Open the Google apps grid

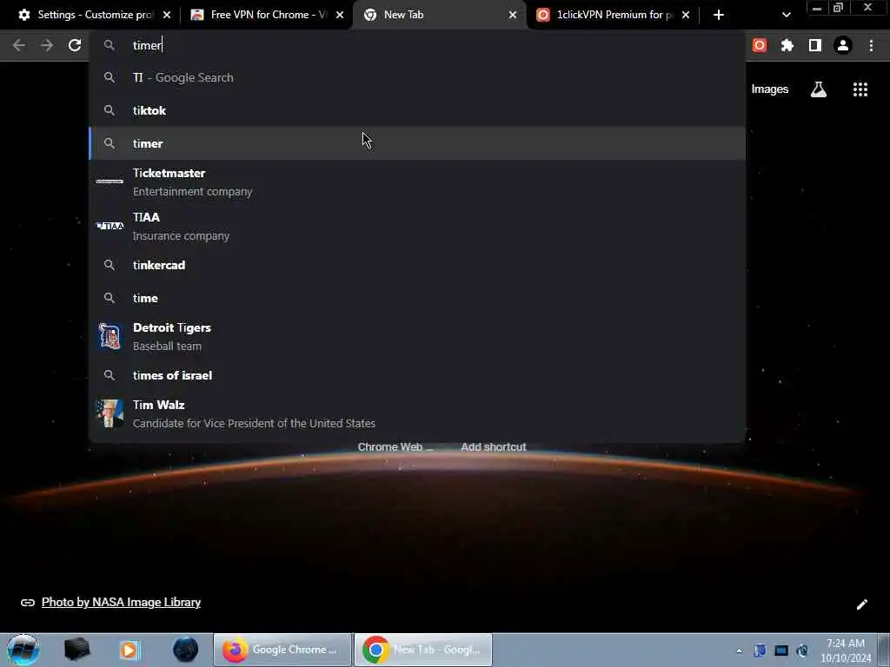[x=860, y=89]
